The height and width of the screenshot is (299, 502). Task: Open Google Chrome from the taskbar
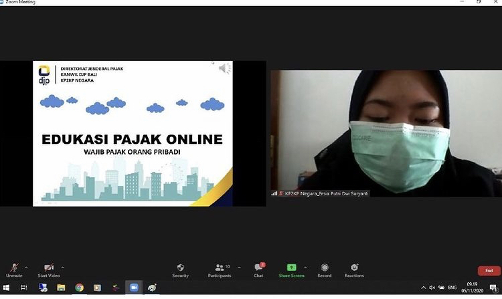click(79, 288)
